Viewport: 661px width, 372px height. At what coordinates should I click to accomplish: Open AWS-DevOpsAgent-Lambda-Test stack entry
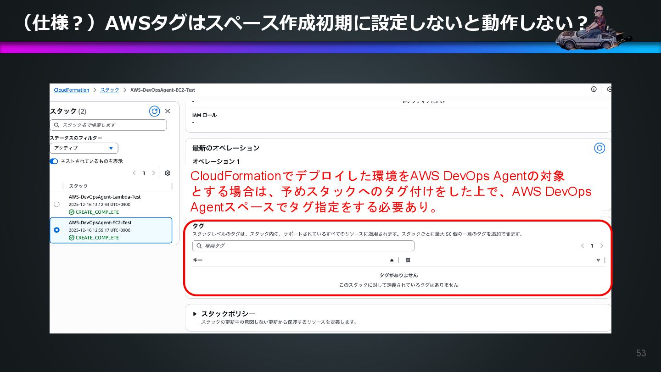(x=105, y=197)
